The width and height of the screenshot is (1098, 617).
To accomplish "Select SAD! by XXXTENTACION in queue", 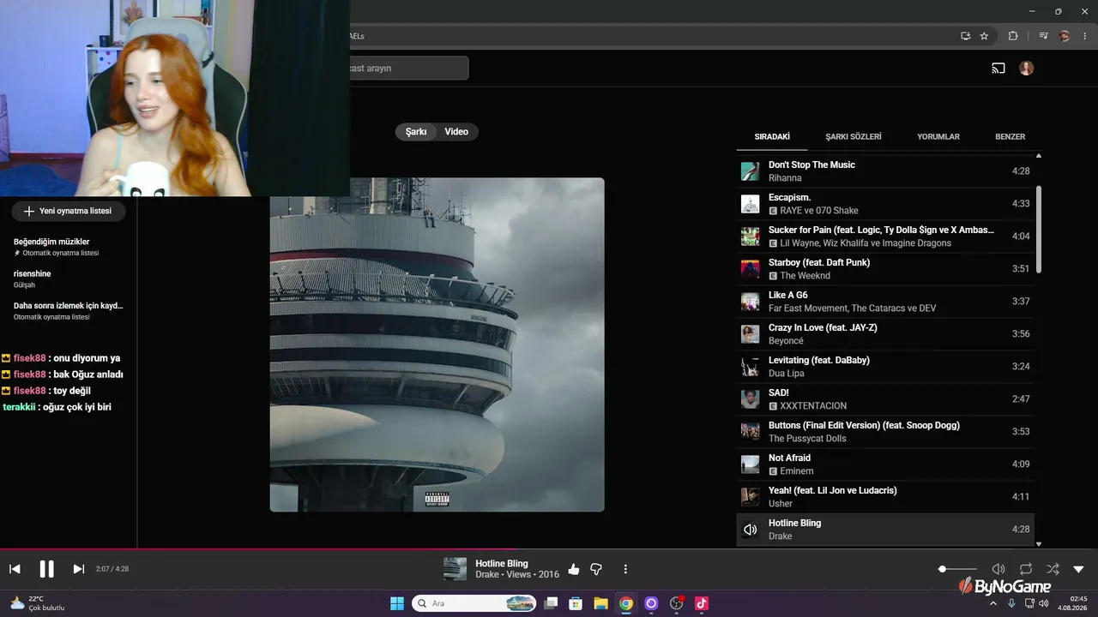I will tap(885, 399).
